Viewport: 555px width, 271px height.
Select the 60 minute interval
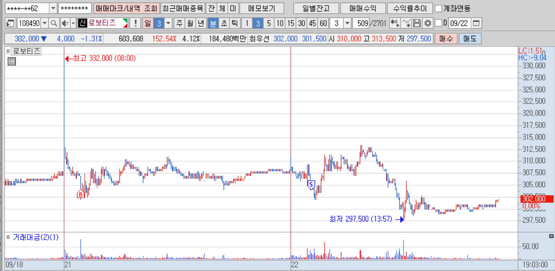point(323,23)
